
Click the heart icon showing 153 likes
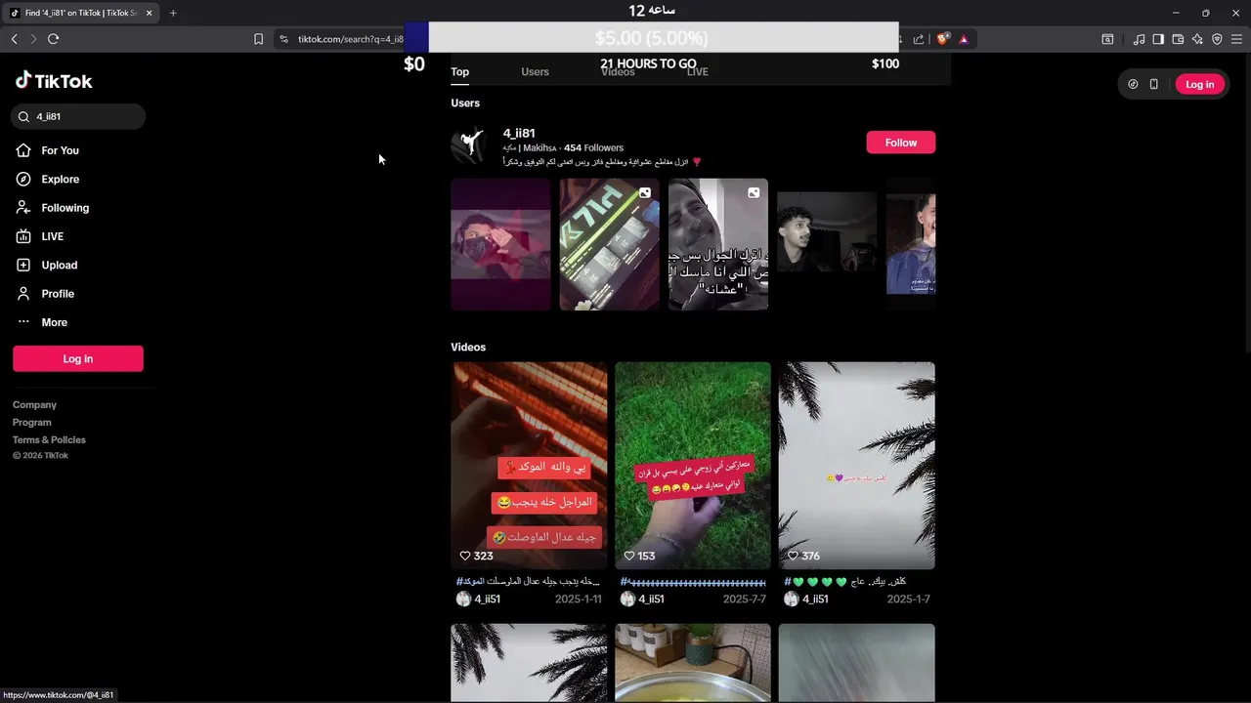[628, 556]
